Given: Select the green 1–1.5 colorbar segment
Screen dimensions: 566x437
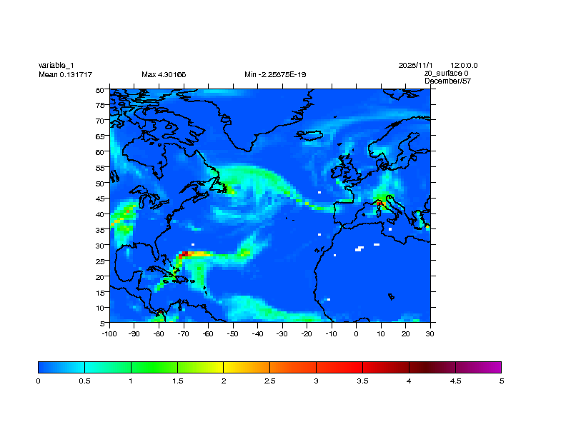Looking at the screenshot, I should coord(154,367).
